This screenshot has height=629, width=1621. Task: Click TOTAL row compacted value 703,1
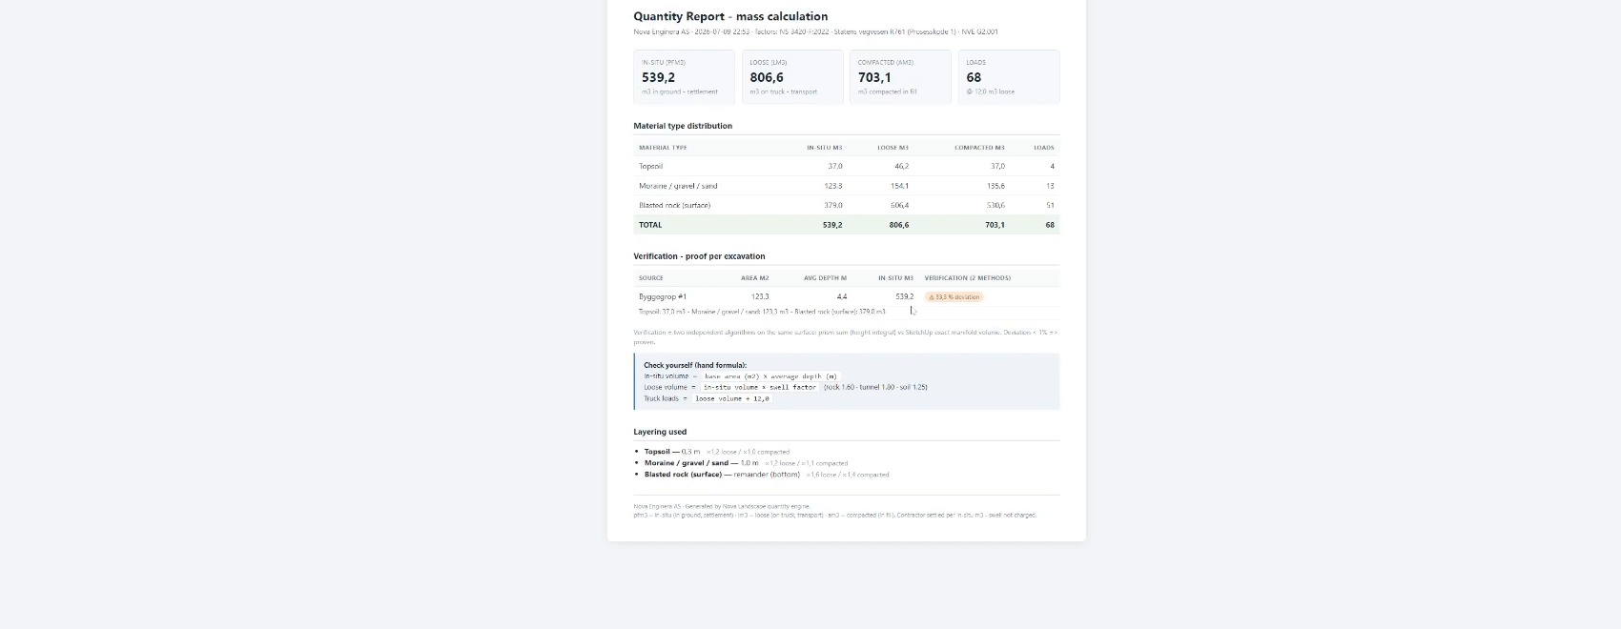click(x=995, y=225)
